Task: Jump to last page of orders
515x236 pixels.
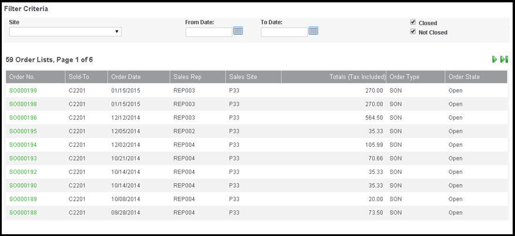Action: click(504, 59)
